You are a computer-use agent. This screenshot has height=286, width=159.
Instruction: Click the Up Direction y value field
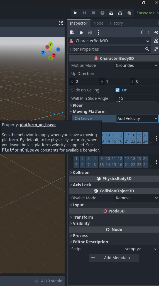click(x=114, y=81)
